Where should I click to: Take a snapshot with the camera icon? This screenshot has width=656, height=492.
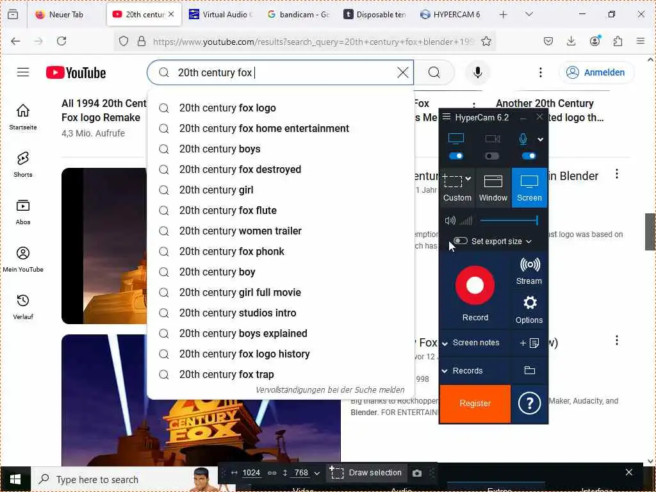(416, 473)
